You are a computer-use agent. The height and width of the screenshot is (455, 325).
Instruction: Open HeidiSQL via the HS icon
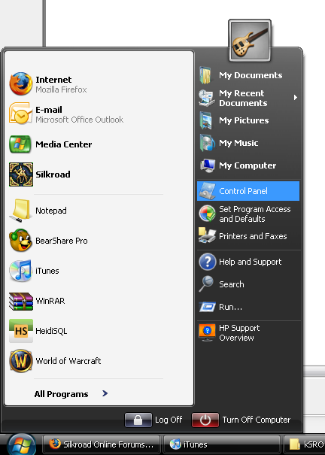coord(21,331)
